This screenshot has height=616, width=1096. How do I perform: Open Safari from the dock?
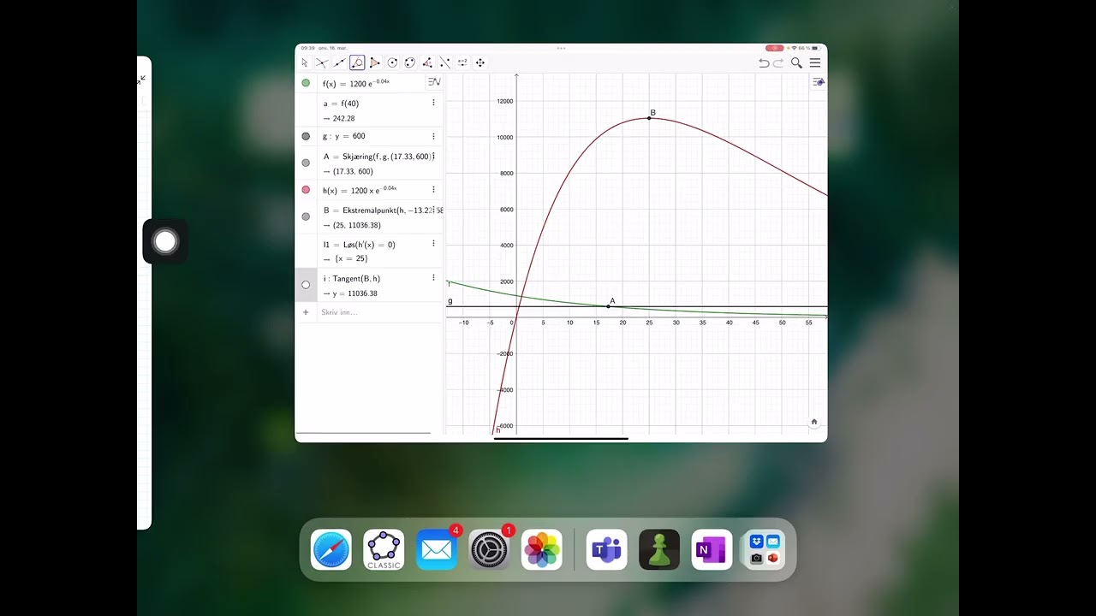(x=331, y=549)
